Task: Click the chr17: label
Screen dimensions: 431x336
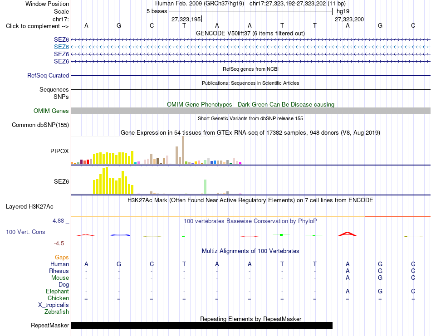Action: pyautogui.click(x=60, y=19)
